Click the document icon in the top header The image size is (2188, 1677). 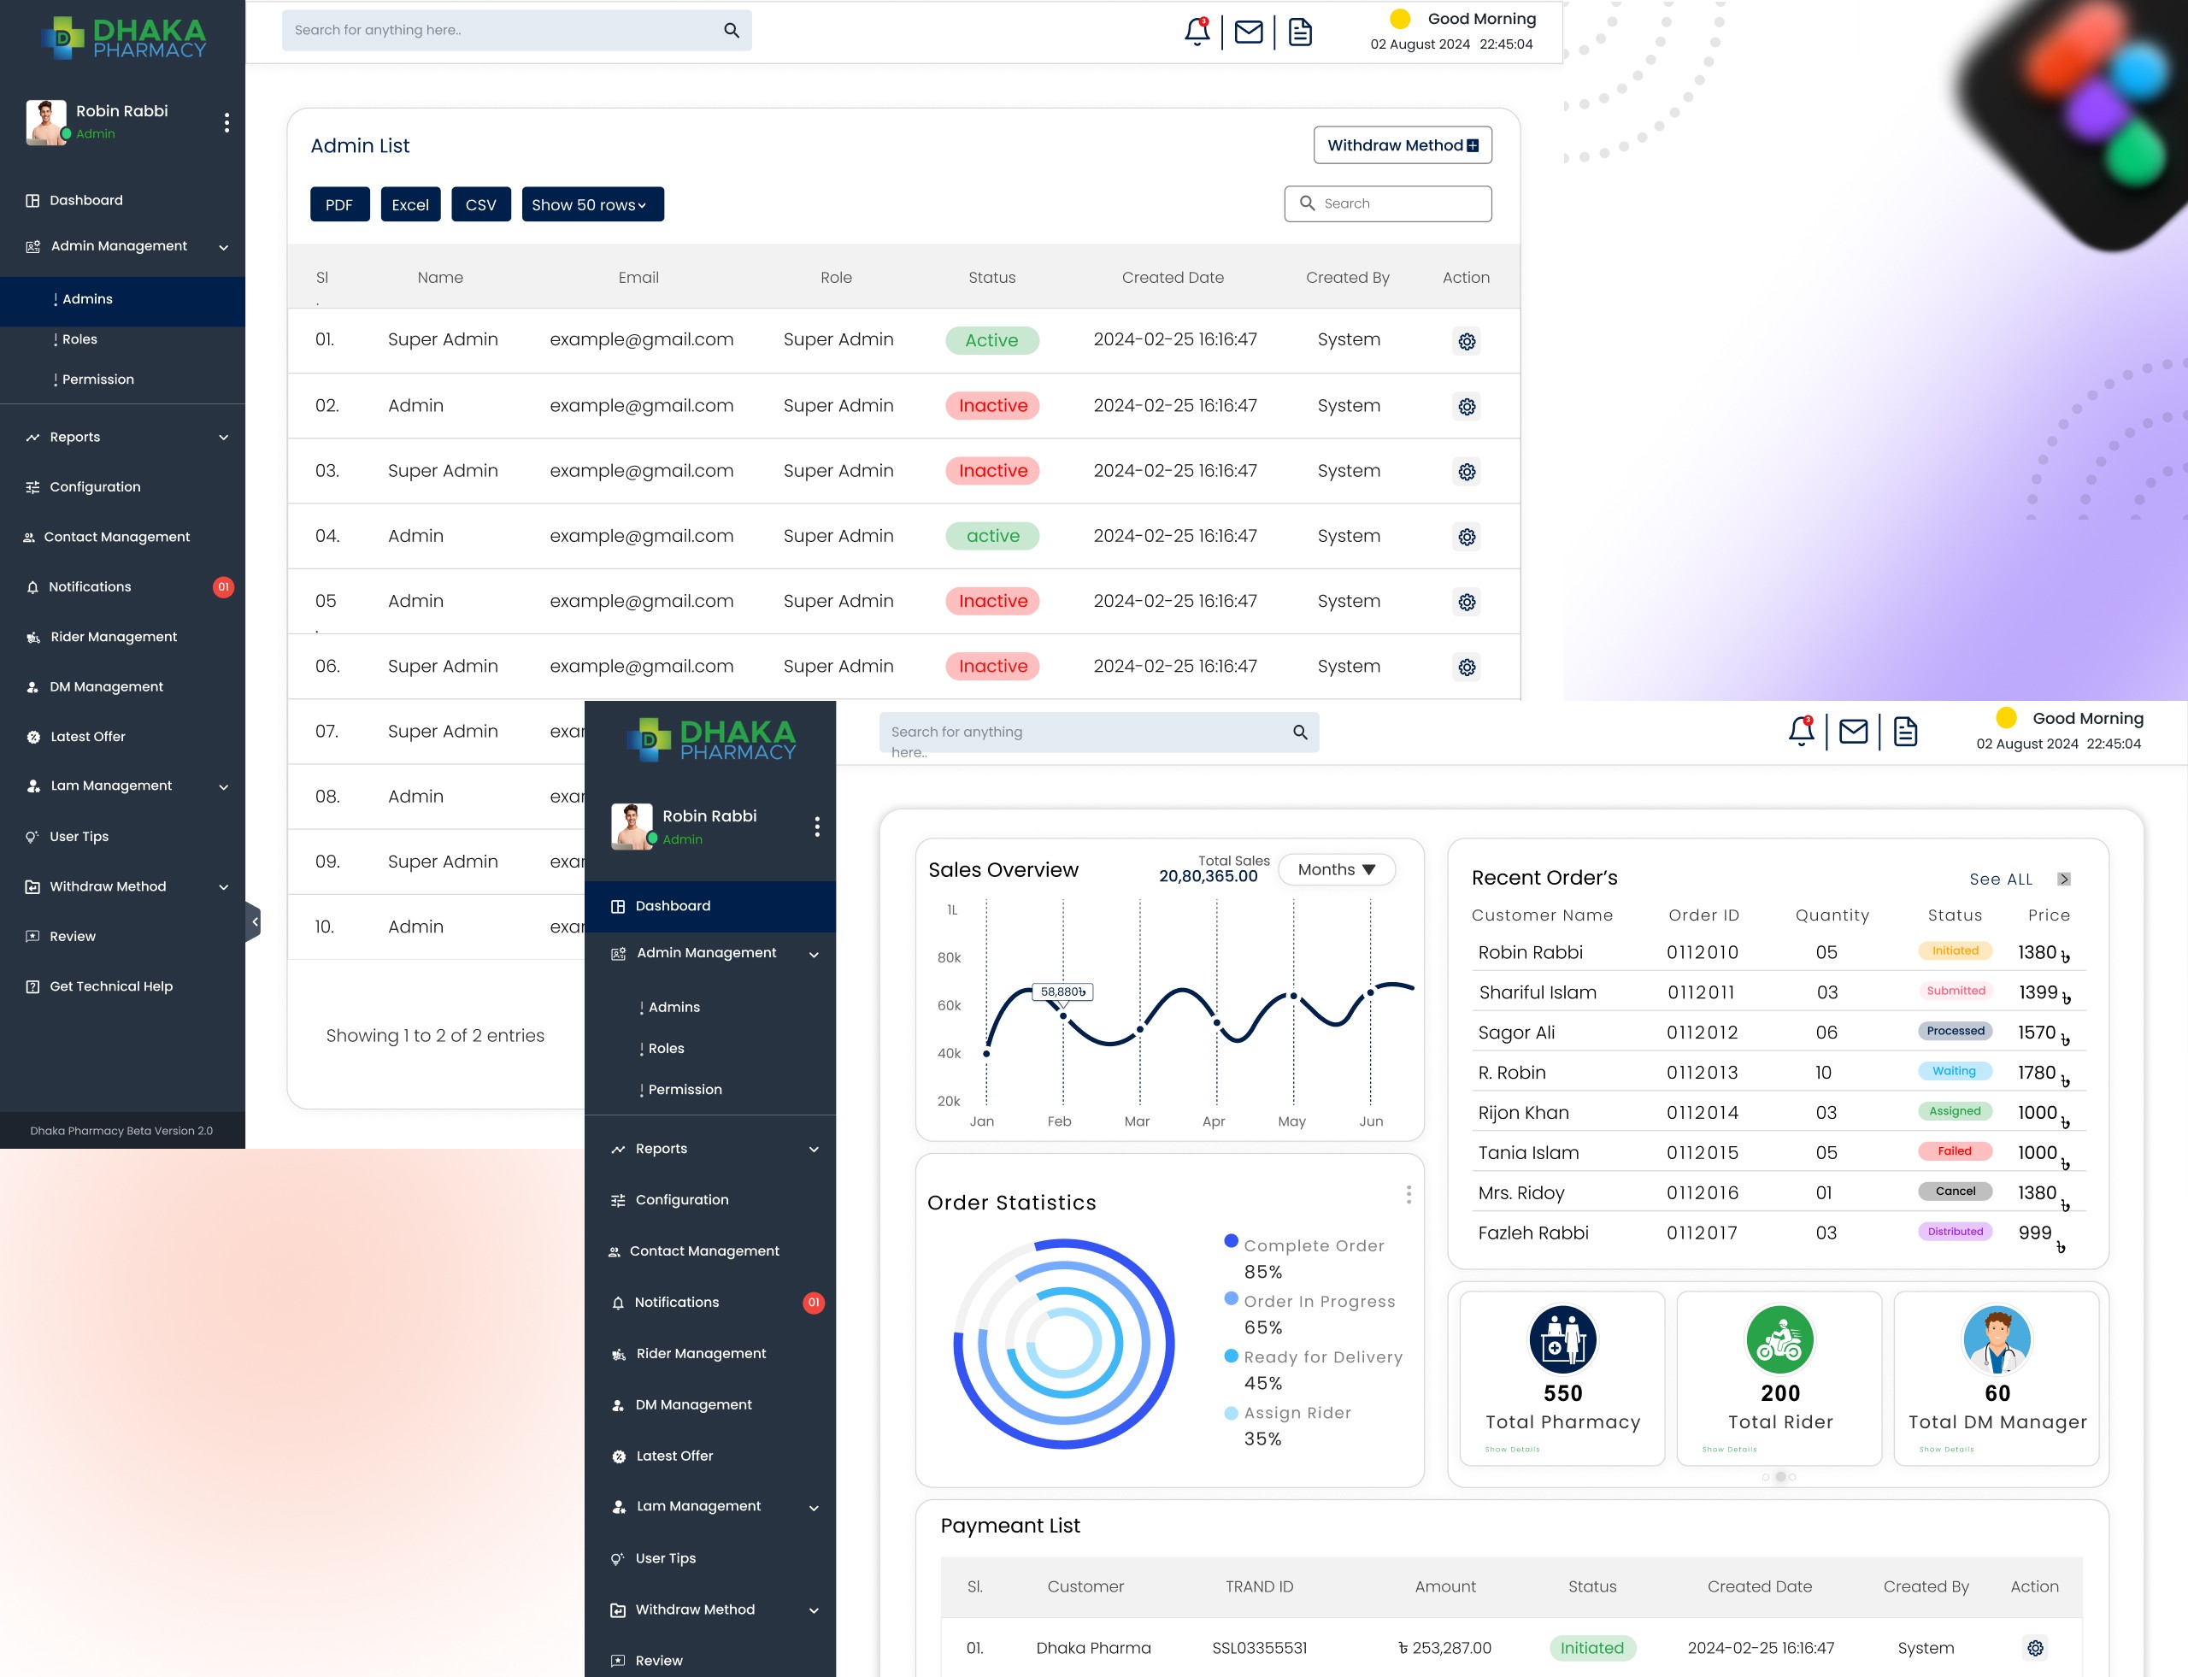click(1300, 32)
